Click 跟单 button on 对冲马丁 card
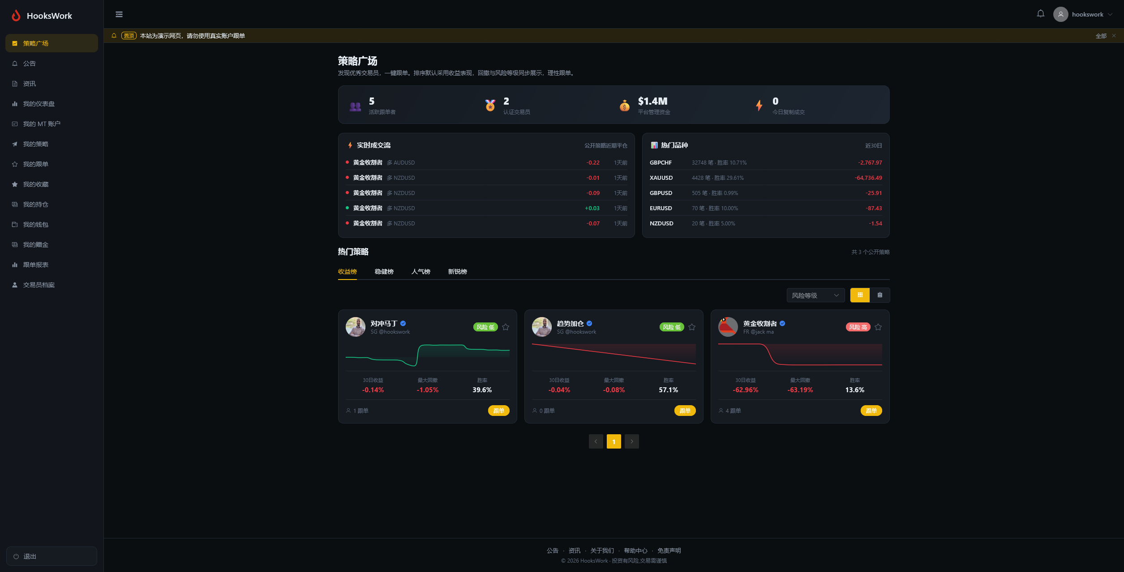 pyautogui.click(x=499, y=411)
